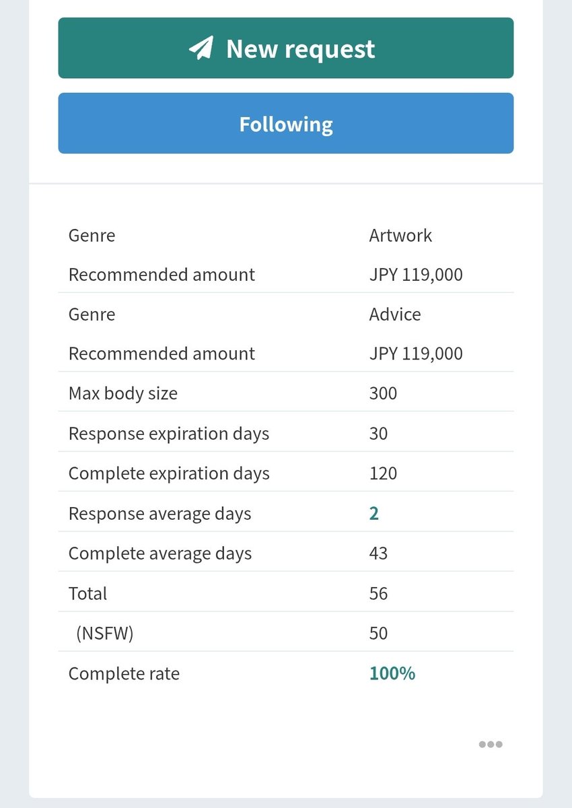Click the NSFW count 50
Screen dimensions: 572x808
click(378, 633)
